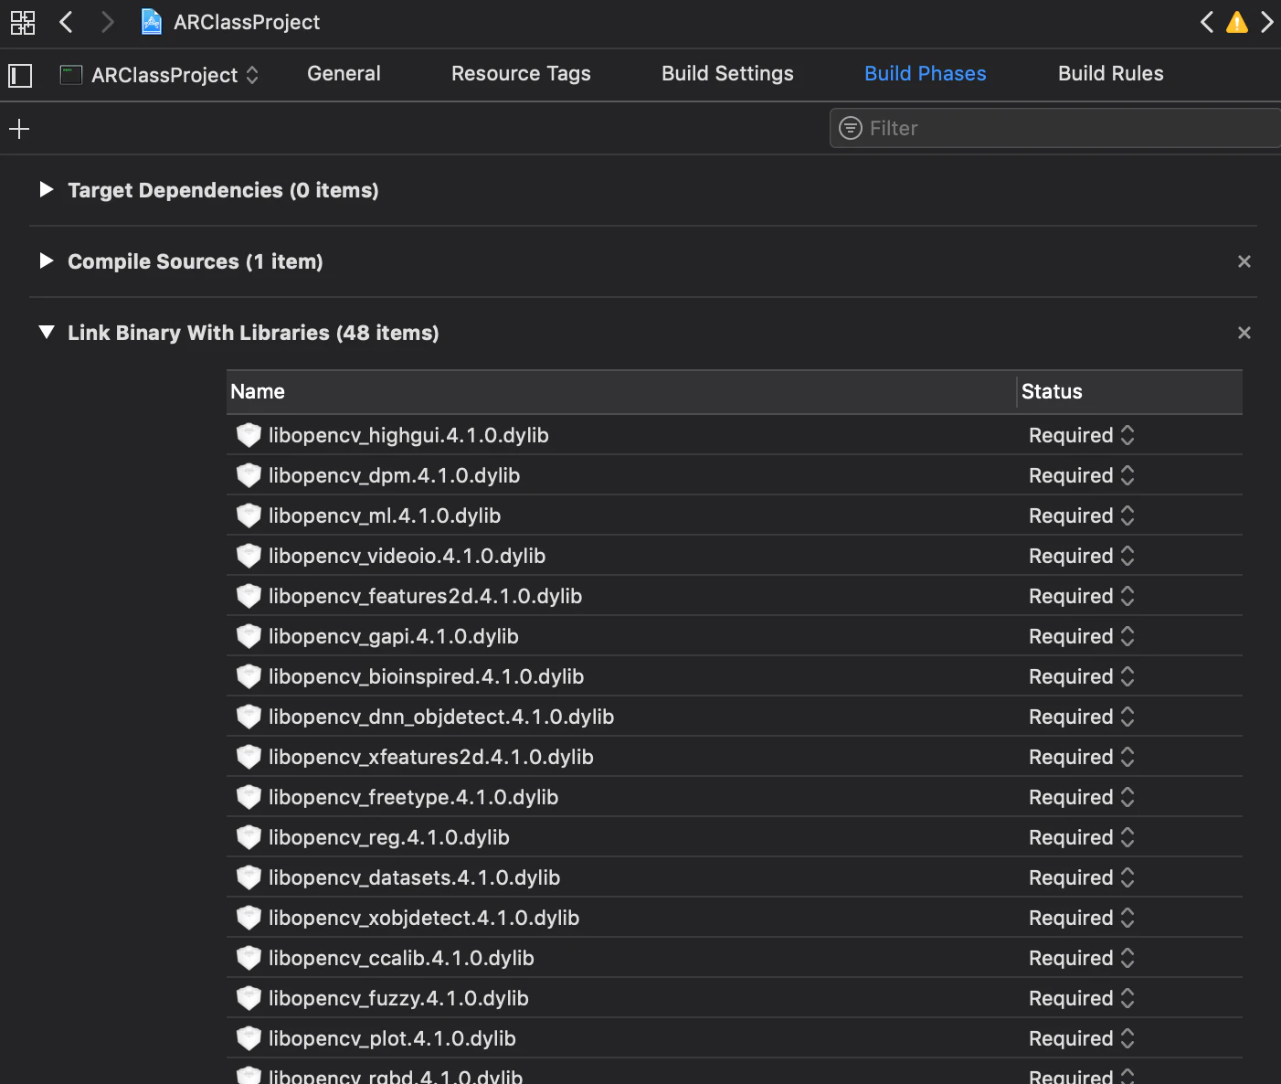Click the libopencv_dpm library icon
1281x1084 pixels.
click(x=249, y=475)
